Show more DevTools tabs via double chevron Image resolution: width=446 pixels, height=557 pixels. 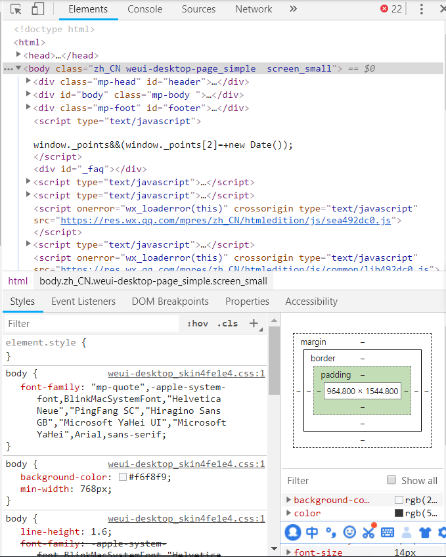(x=293, y=9)
